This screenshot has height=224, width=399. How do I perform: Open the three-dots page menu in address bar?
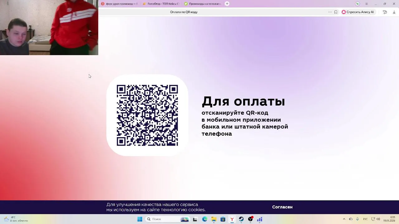point(330,12)
